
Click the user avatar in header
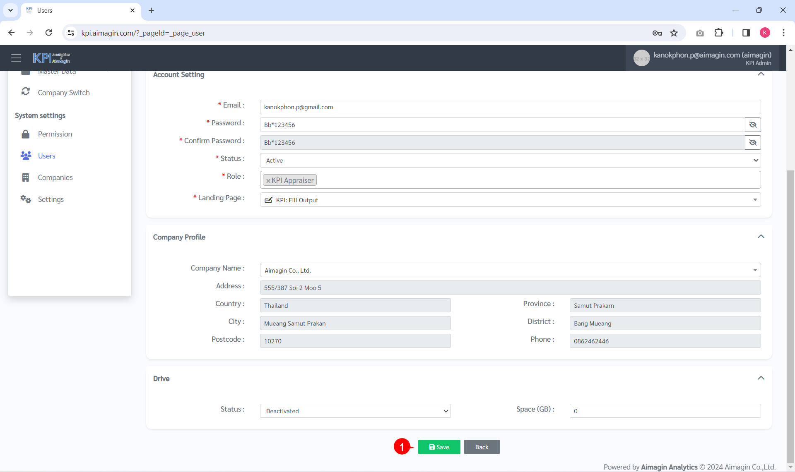click(x=641, y=58)
